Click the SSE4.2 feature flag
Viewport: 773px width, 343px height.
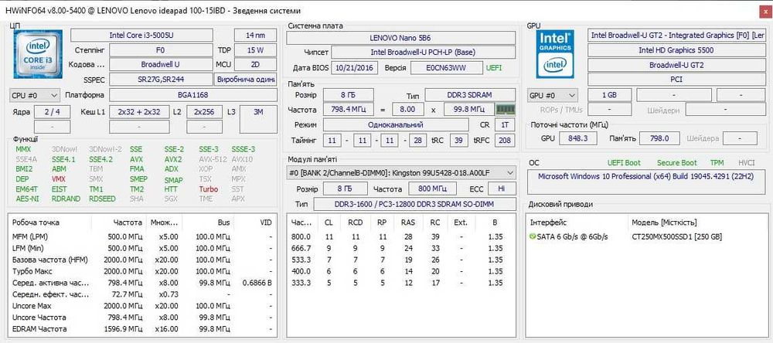pyautogui.click(x=100, y=160)
